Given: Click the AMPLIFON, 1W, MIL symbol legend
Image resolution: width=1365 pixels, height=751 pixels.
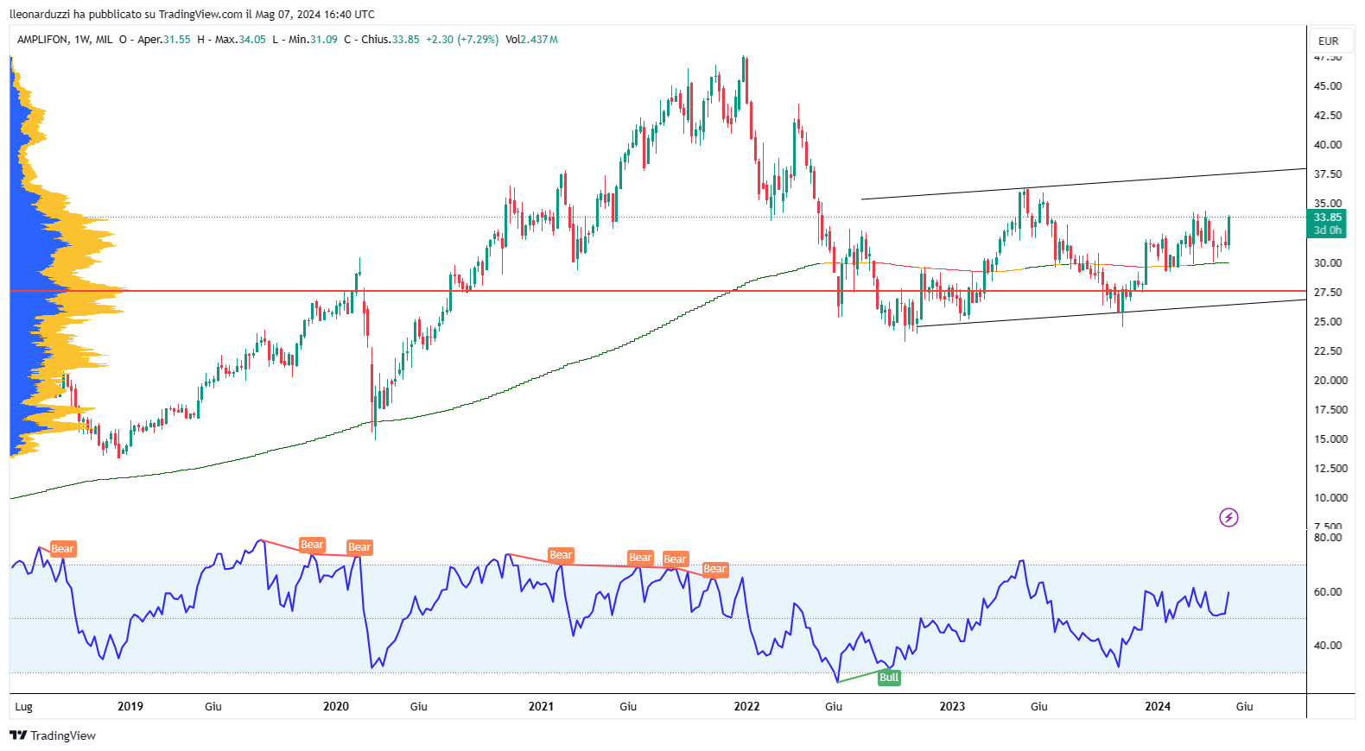Looking at the screenshot, I should click(65, 40).
